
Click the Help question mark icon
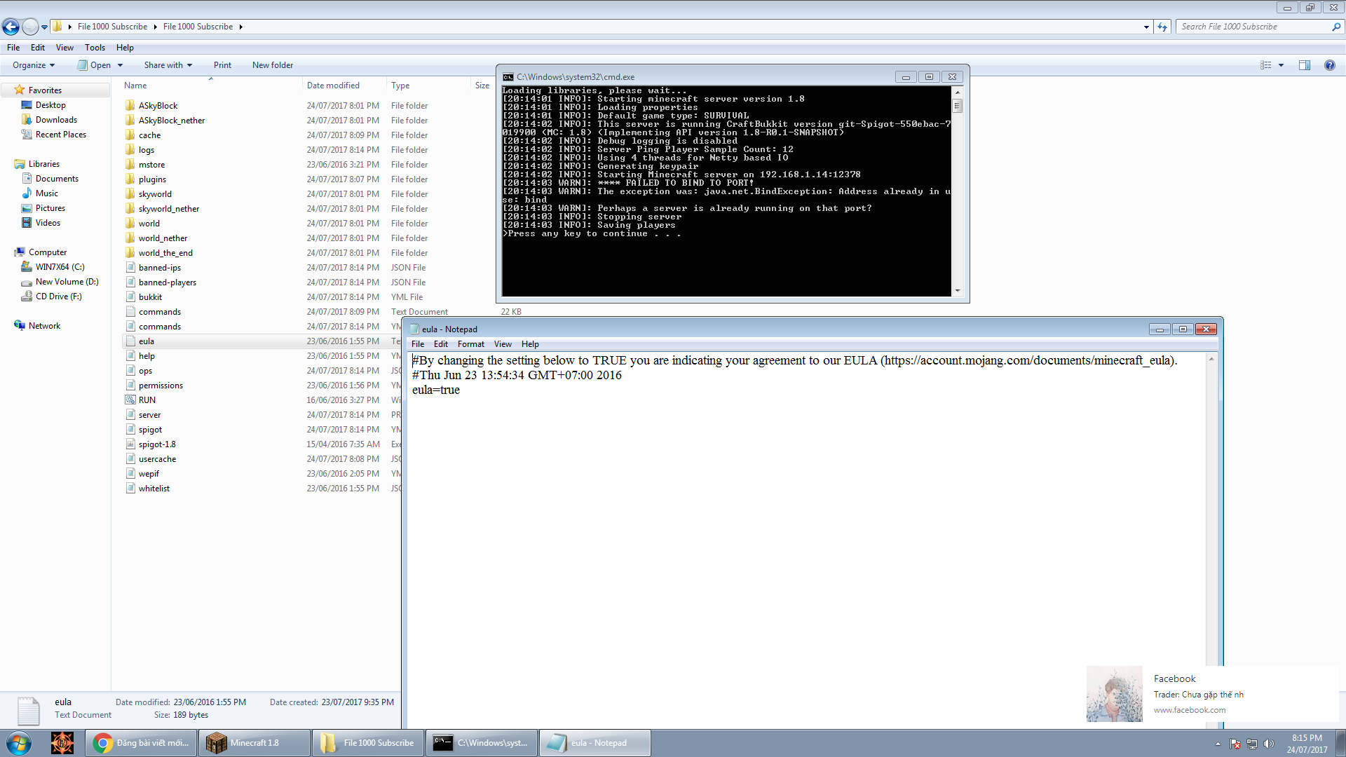tap(1329, 65)
